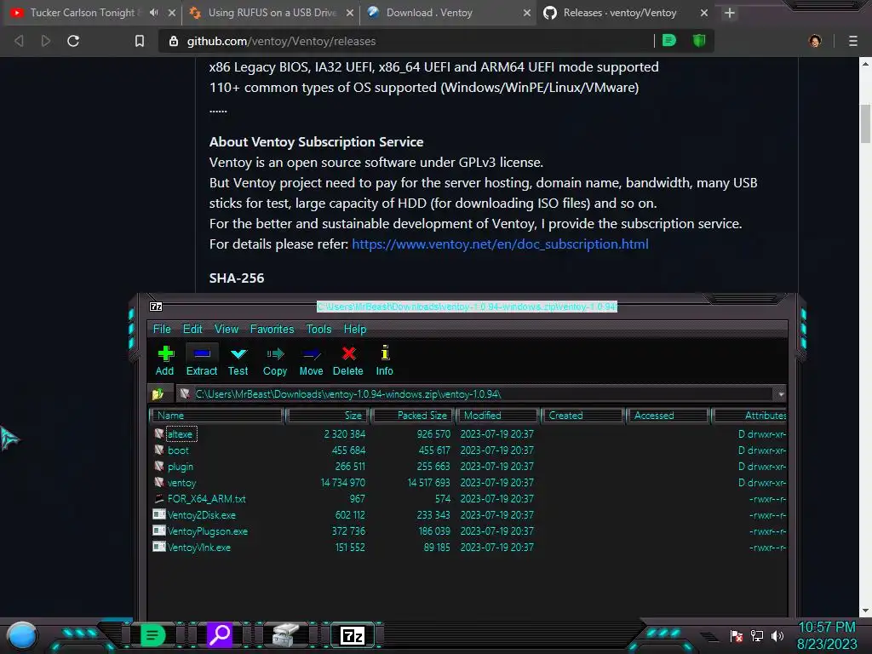
Task: Click the taskbar clock 10:57 PM
Action: click(827, 628)
